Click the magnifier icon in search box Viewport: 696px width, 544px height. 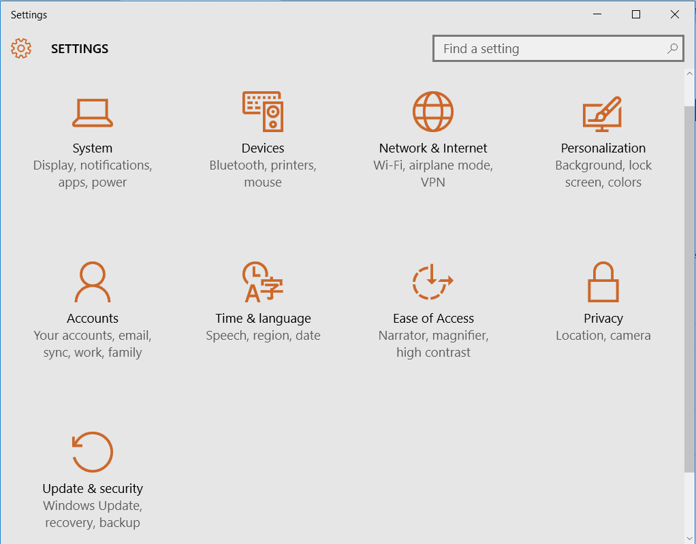(x=672, y=48)
